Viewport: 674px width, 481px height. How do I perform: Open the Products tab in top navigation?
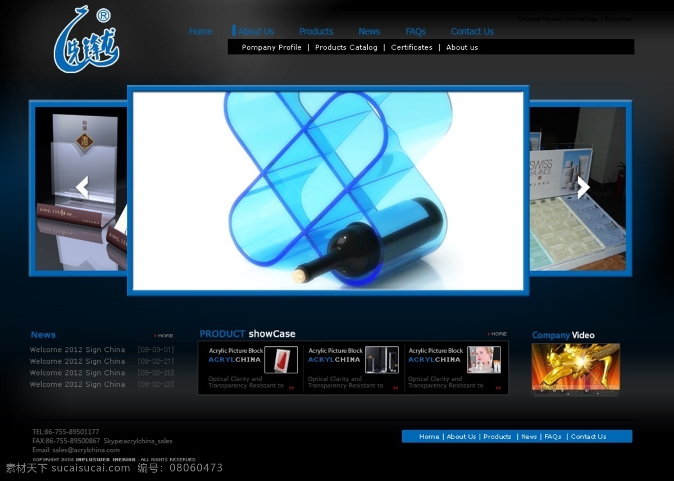pyautogui.click(x=316, y=31)
